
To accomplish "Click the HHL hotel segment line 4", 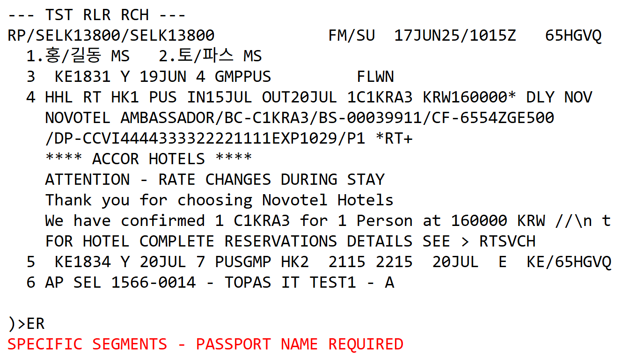I will (x=309, y=97).
